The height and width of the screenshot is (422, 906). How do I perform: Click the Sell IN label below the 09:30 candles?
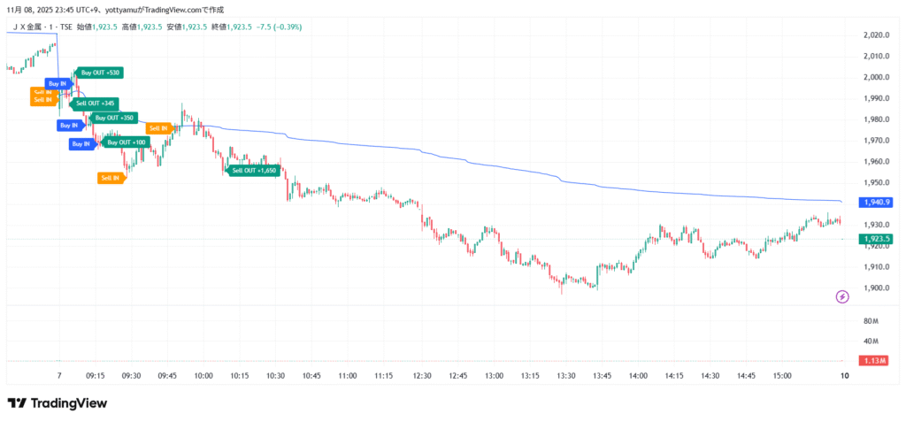[111, 178]
